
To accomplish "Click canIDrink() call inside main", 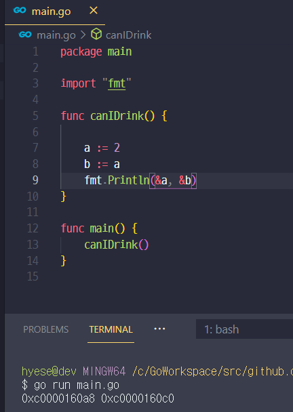I will pyautogui.click(x=116, y=245).
